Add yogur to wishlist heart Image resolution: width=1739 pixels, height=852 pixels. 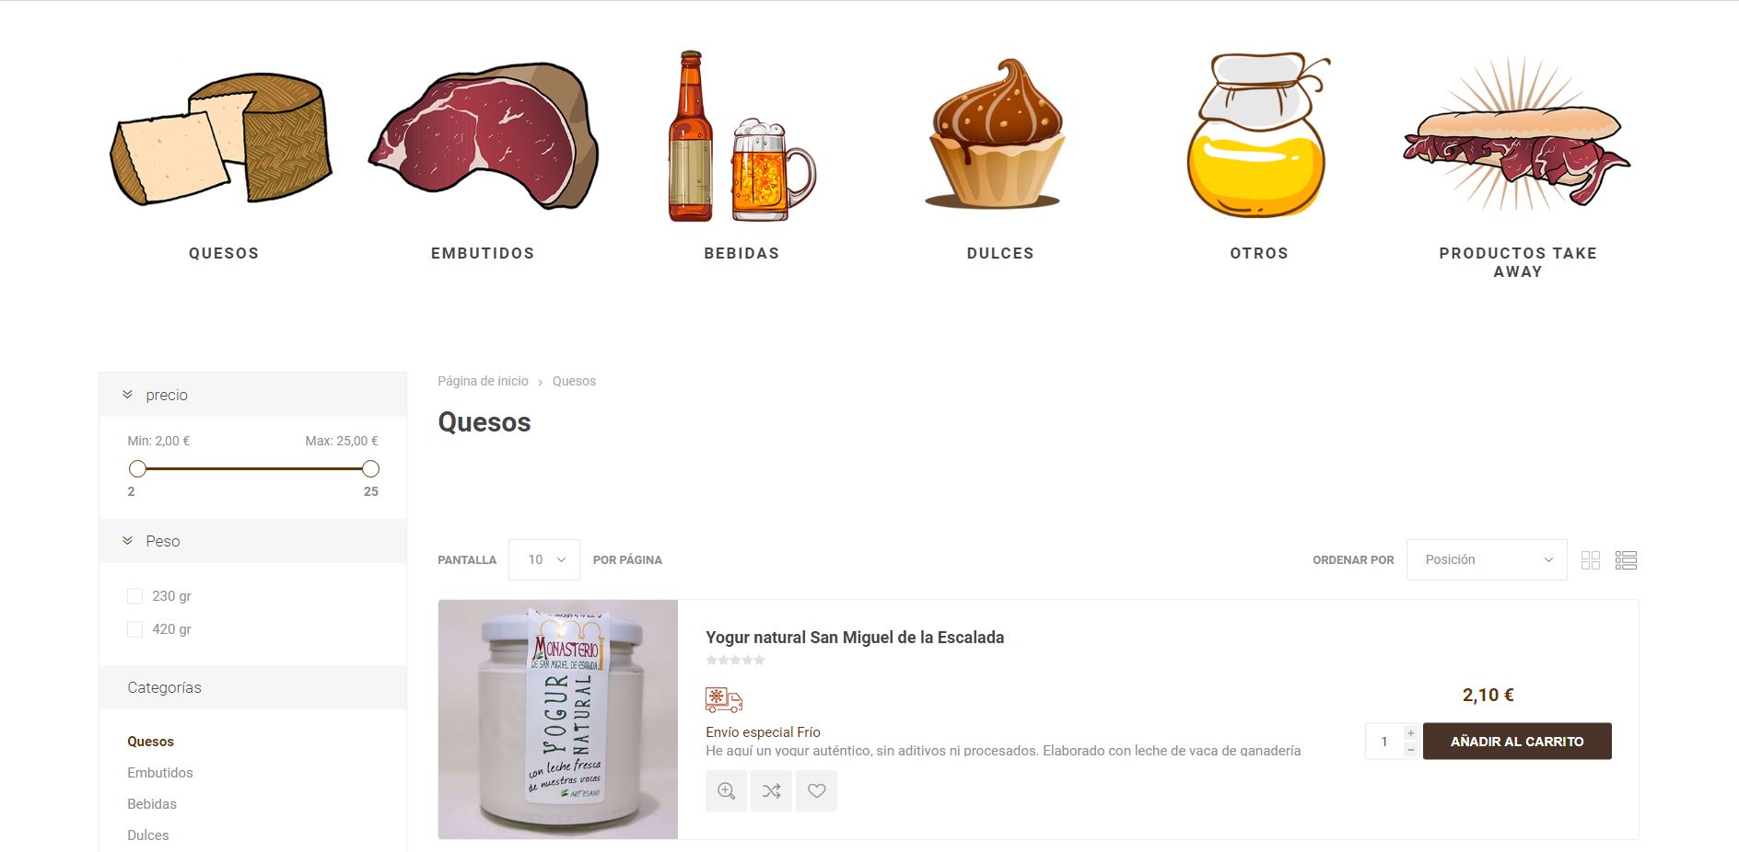[816, 790]
